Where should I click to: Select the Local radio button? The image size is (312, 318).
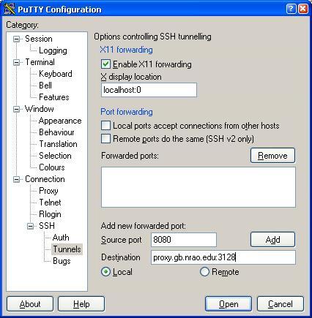pos(105,272)
